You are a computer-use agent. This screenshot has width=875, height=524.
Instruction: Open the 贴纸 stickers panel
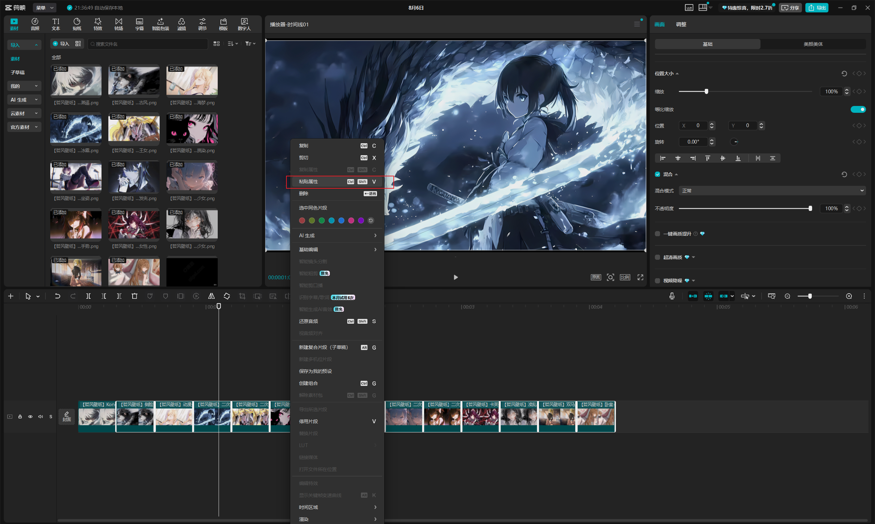(x=77, y=24)
